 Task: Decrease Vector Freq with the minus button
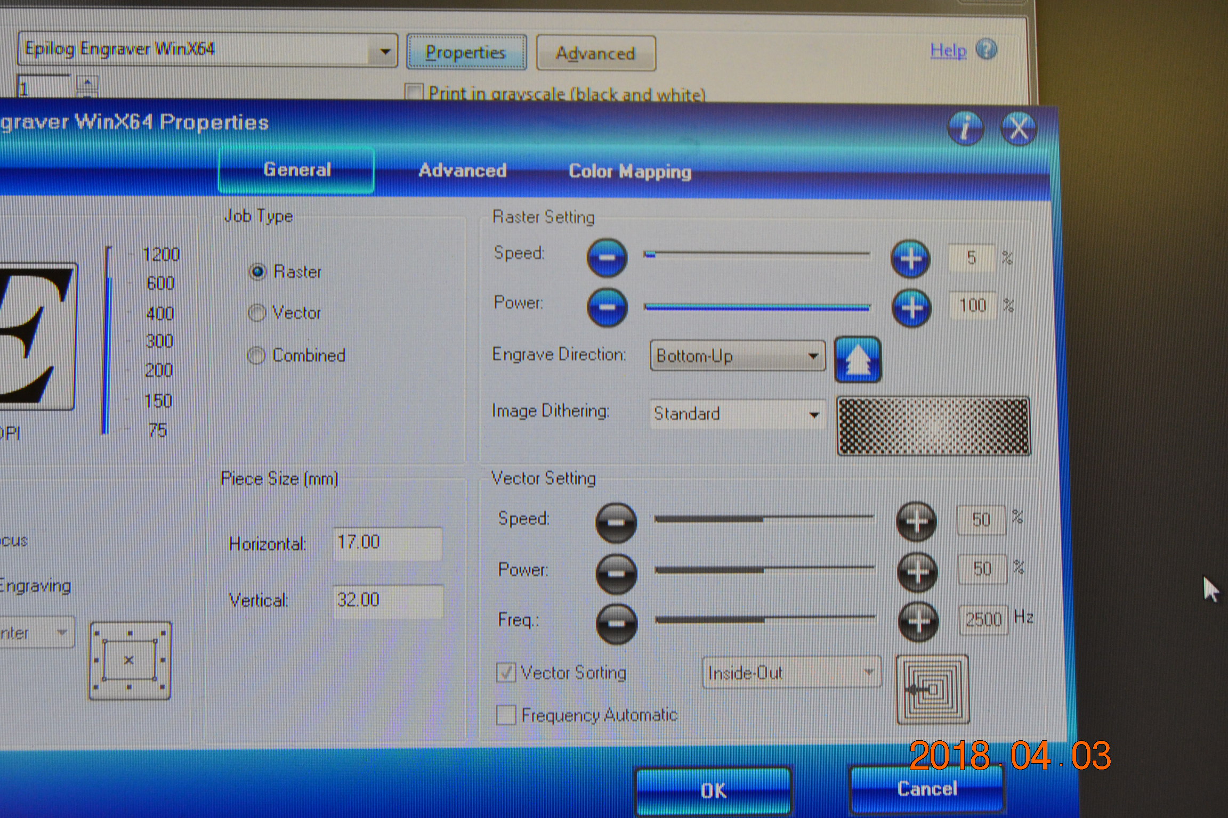pos(617,624)
